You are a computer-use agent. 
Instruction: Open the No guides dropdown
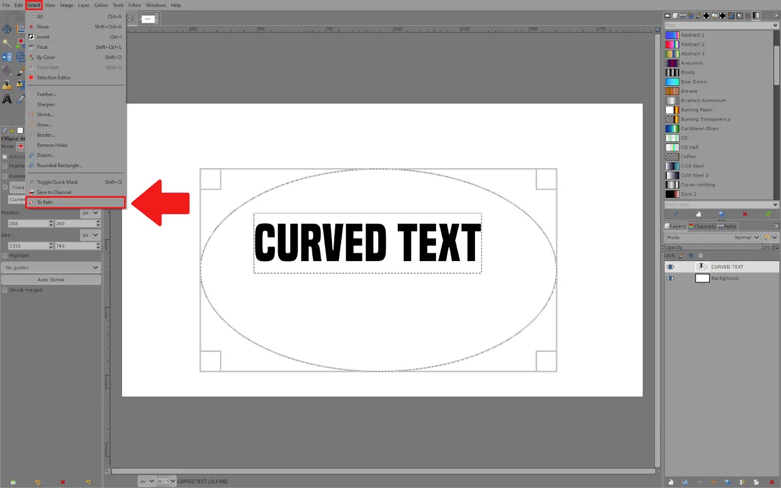point(51,267)
